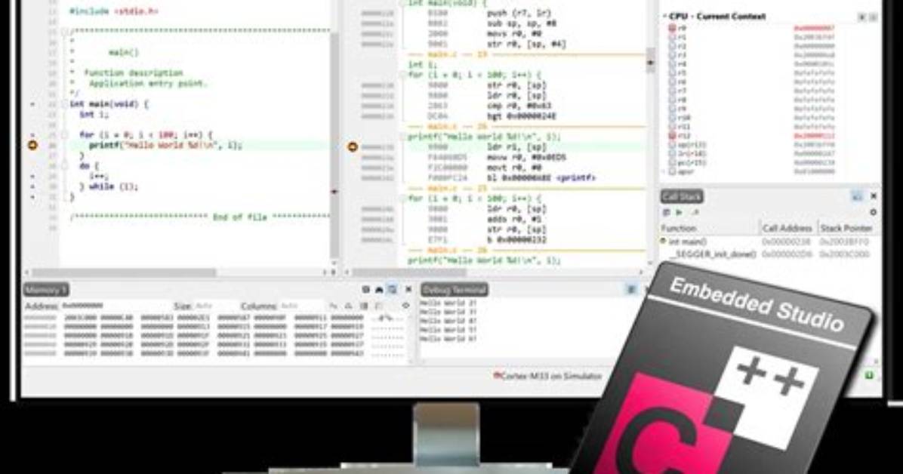Click the highlighted Call Stack panel header icon
This screenshot has width=903, height=474.
tap(857, 196)
